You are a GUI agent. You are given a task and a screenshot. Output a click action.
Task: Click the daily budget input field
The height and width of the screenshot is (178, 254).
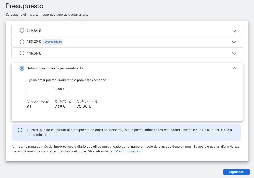(47, 89)
